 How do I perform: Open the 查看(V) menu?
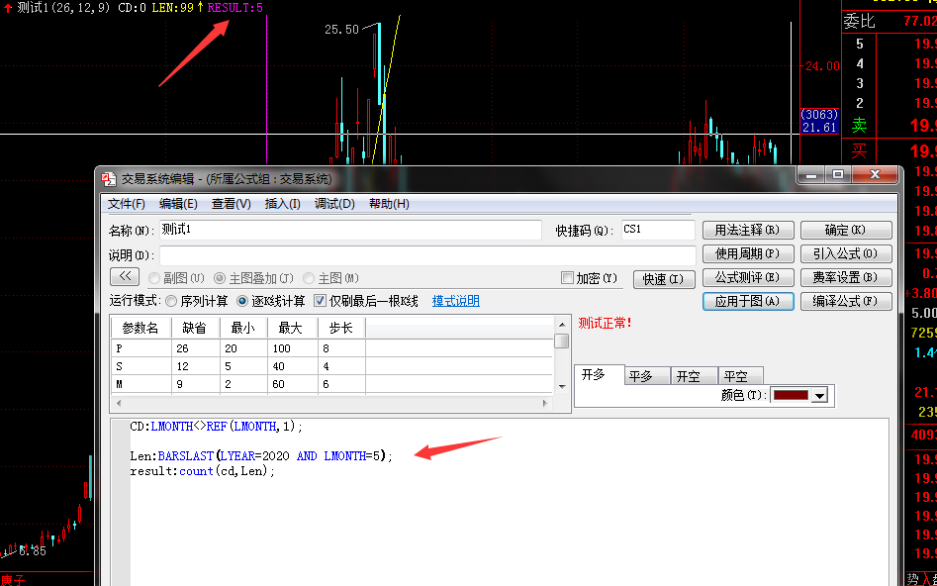[x=231, y=204]
